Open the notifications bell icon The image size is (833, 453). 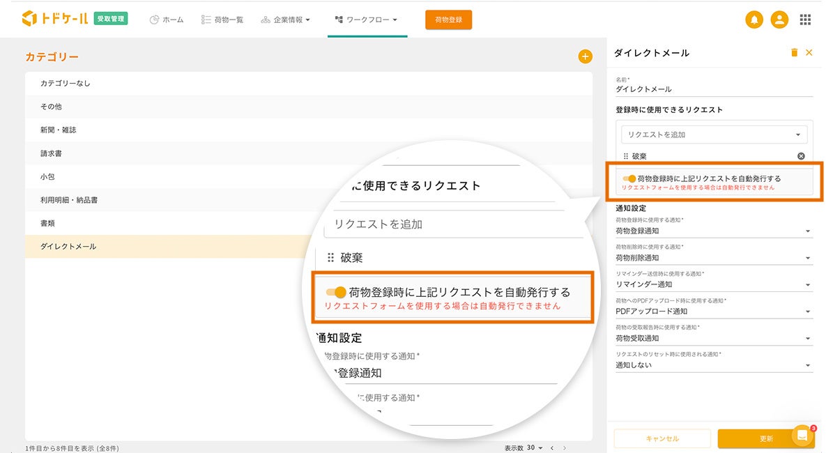pyautogui.click(x=754, y=20)
